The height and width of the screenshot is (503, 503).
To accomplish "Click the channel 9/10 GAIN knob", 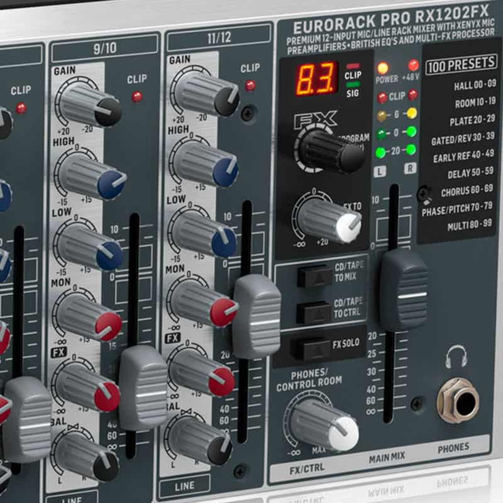I will coord(91,105).
